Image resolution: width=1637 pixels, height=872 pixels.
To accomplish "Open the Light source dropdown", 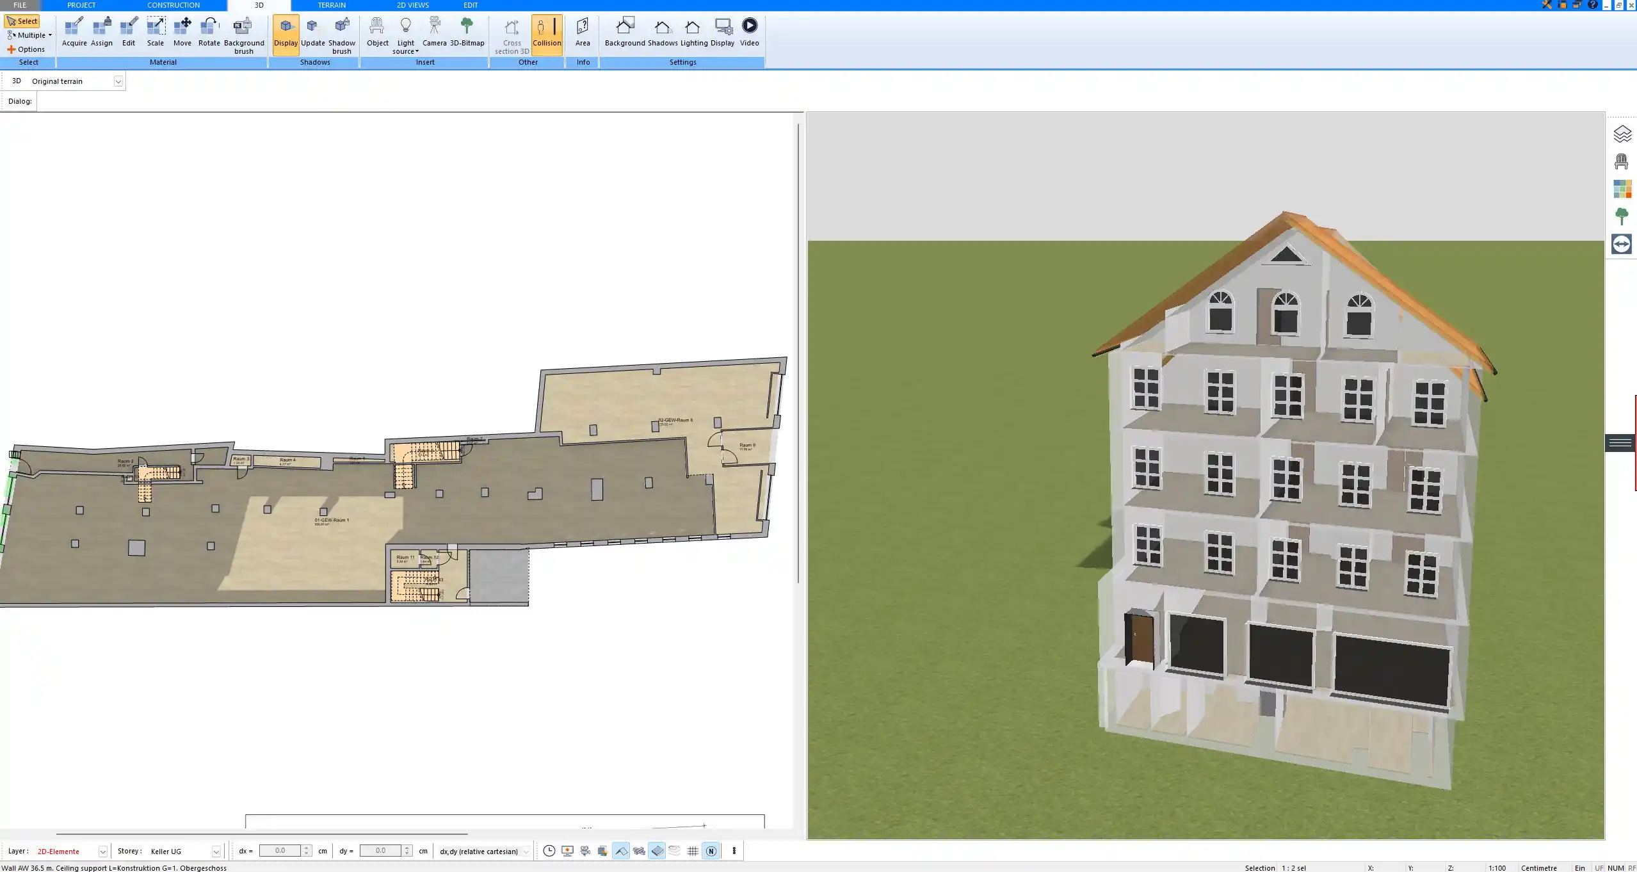I will click(405, 36).
